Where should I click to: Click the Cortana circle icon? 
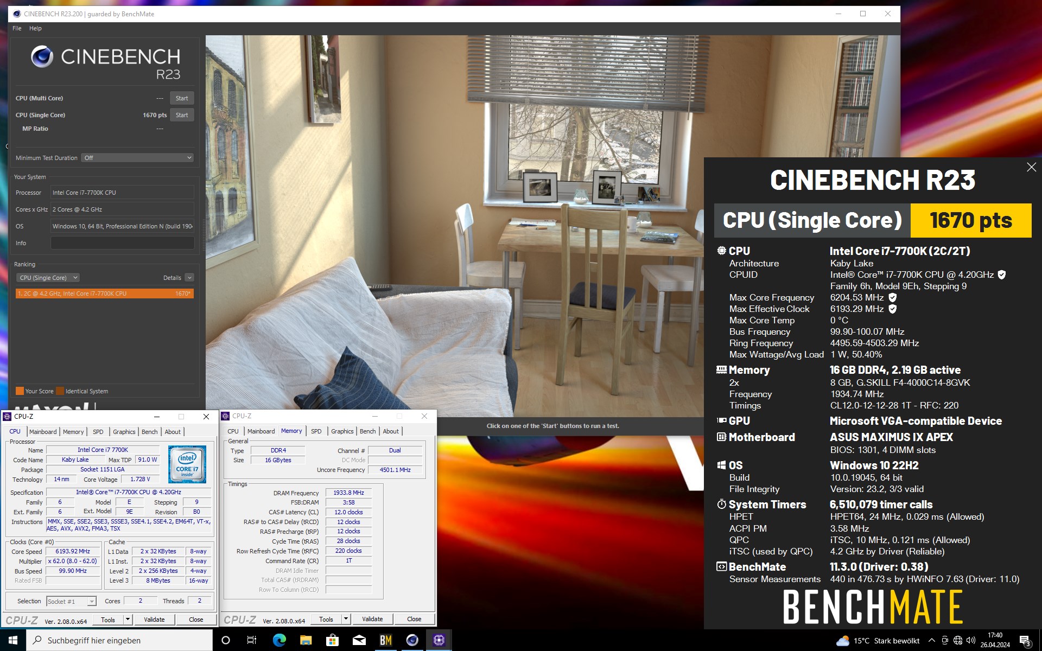(226, 640)
